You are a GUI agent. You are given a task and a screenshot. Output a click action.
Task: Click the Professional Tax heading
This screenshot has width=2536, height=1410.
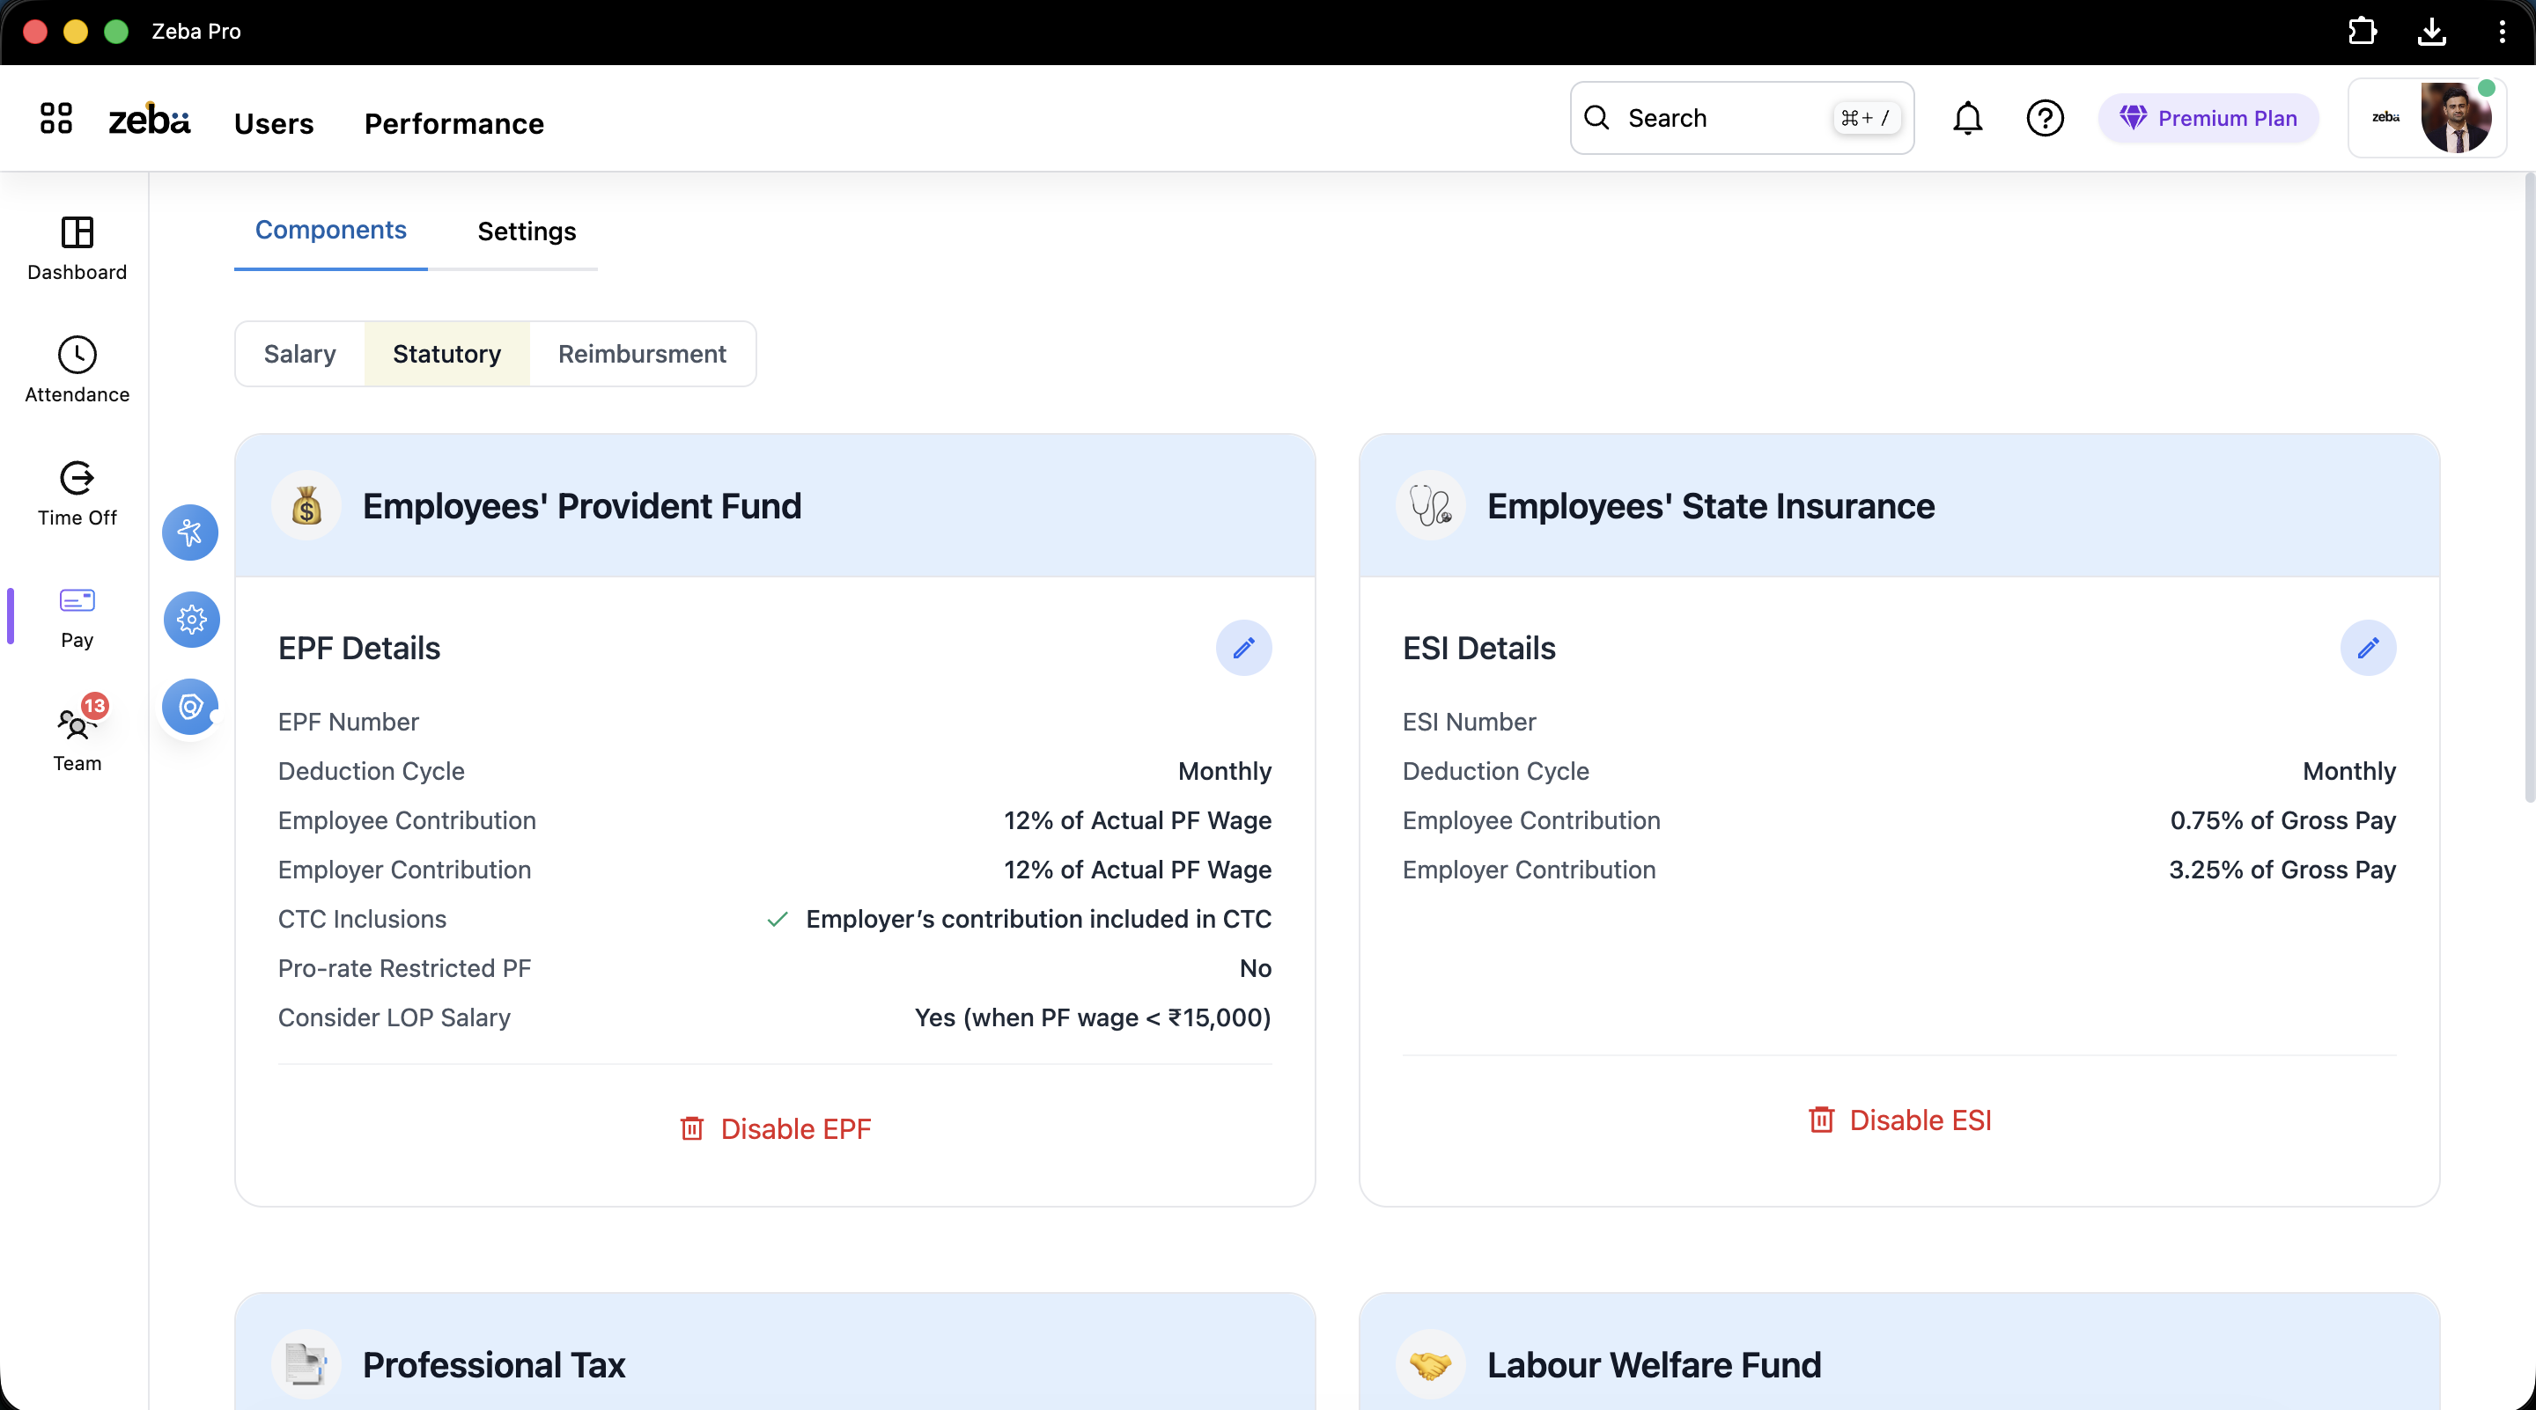494,1365
